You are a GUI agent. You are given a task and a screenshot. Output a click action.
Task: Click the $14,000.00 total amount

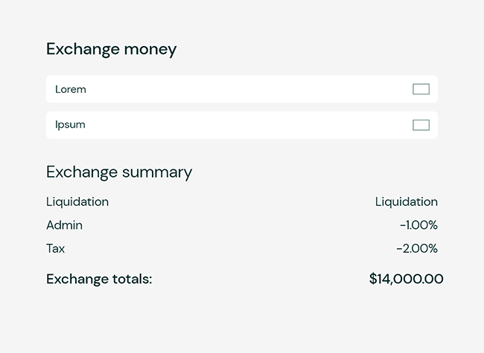pyautogui.click(x=406, y=279)
